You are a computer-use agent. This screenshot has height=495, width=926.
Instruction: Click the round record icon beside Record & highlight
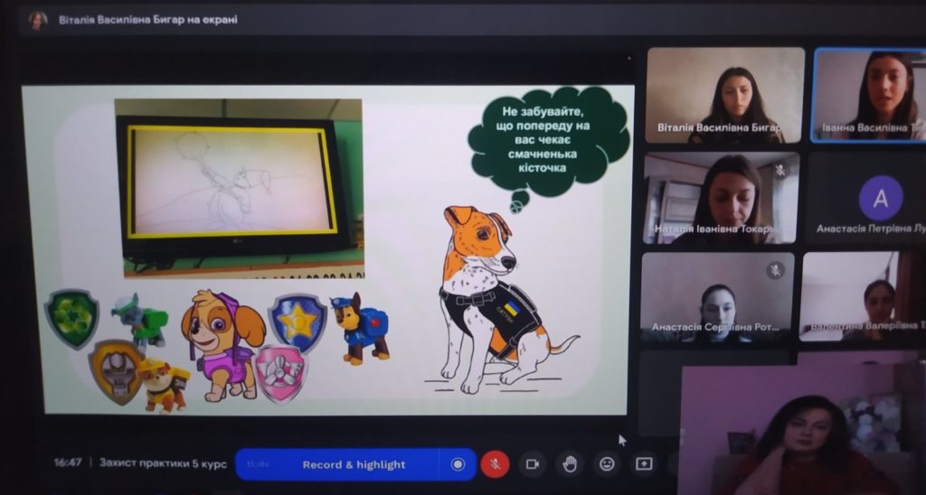pyautogui.click(x=458, y=465)
